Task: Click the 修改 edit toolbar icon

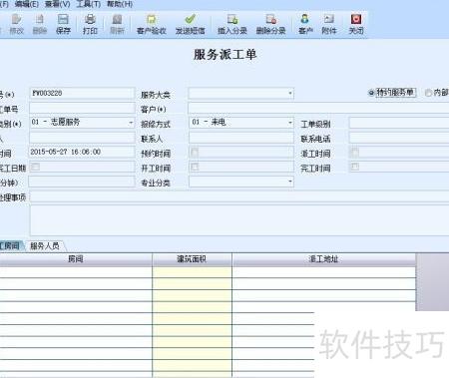Action: click(x=16, y=24)
